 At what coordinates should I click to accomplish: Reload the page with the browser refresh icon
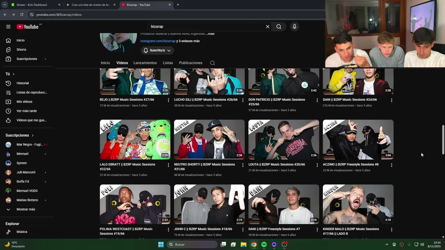[22, 15]
